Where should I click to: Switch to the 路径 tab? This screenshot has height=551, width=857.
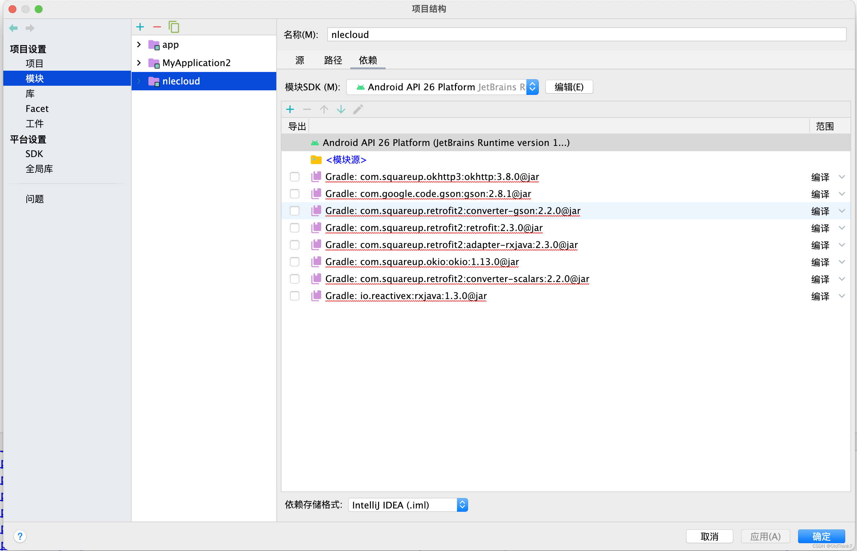tap(333, 60)
